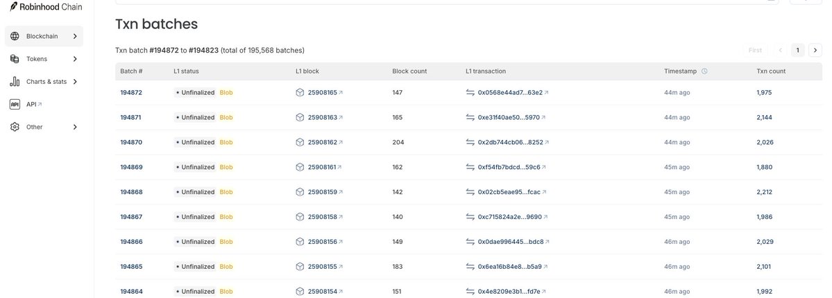Screen dimensions: 832x298
Task: Click the transfer arrows icon for 0xe31f40ae50...5970
Action: pos(470,117)
